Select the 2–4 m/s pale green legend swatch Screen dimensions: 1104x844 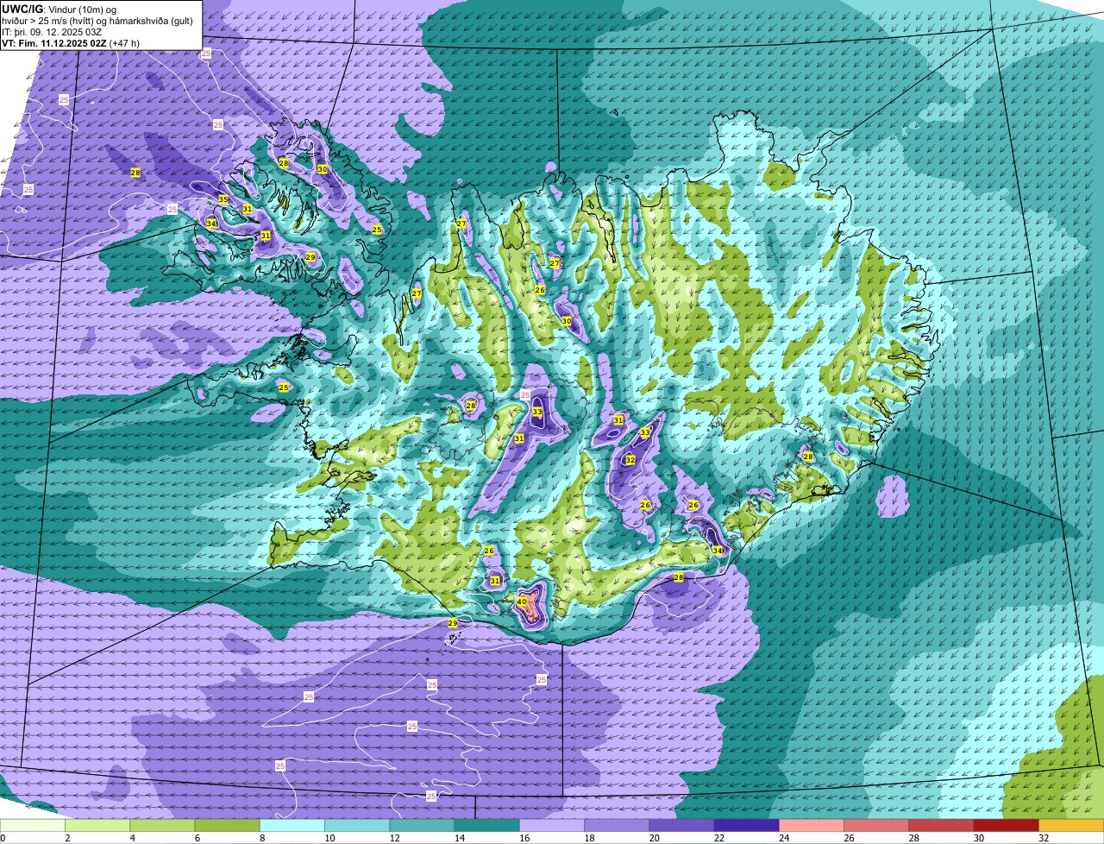98,826
